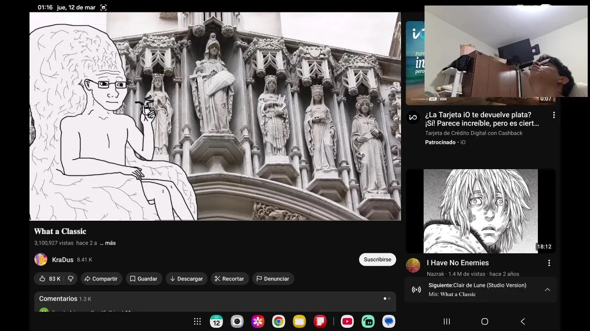Image resolution: width=590 pixels, height=331 pixels.
Task: Click the video title What a Classic
Action: click(x=60, y=231)
